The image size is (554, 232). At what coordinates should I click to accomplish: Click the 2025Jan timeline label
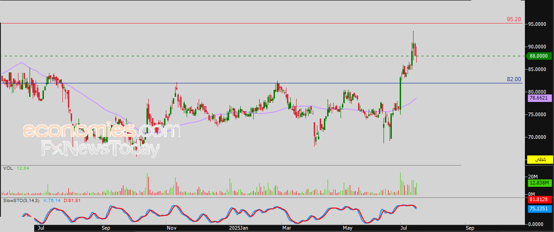pos(237,228)
